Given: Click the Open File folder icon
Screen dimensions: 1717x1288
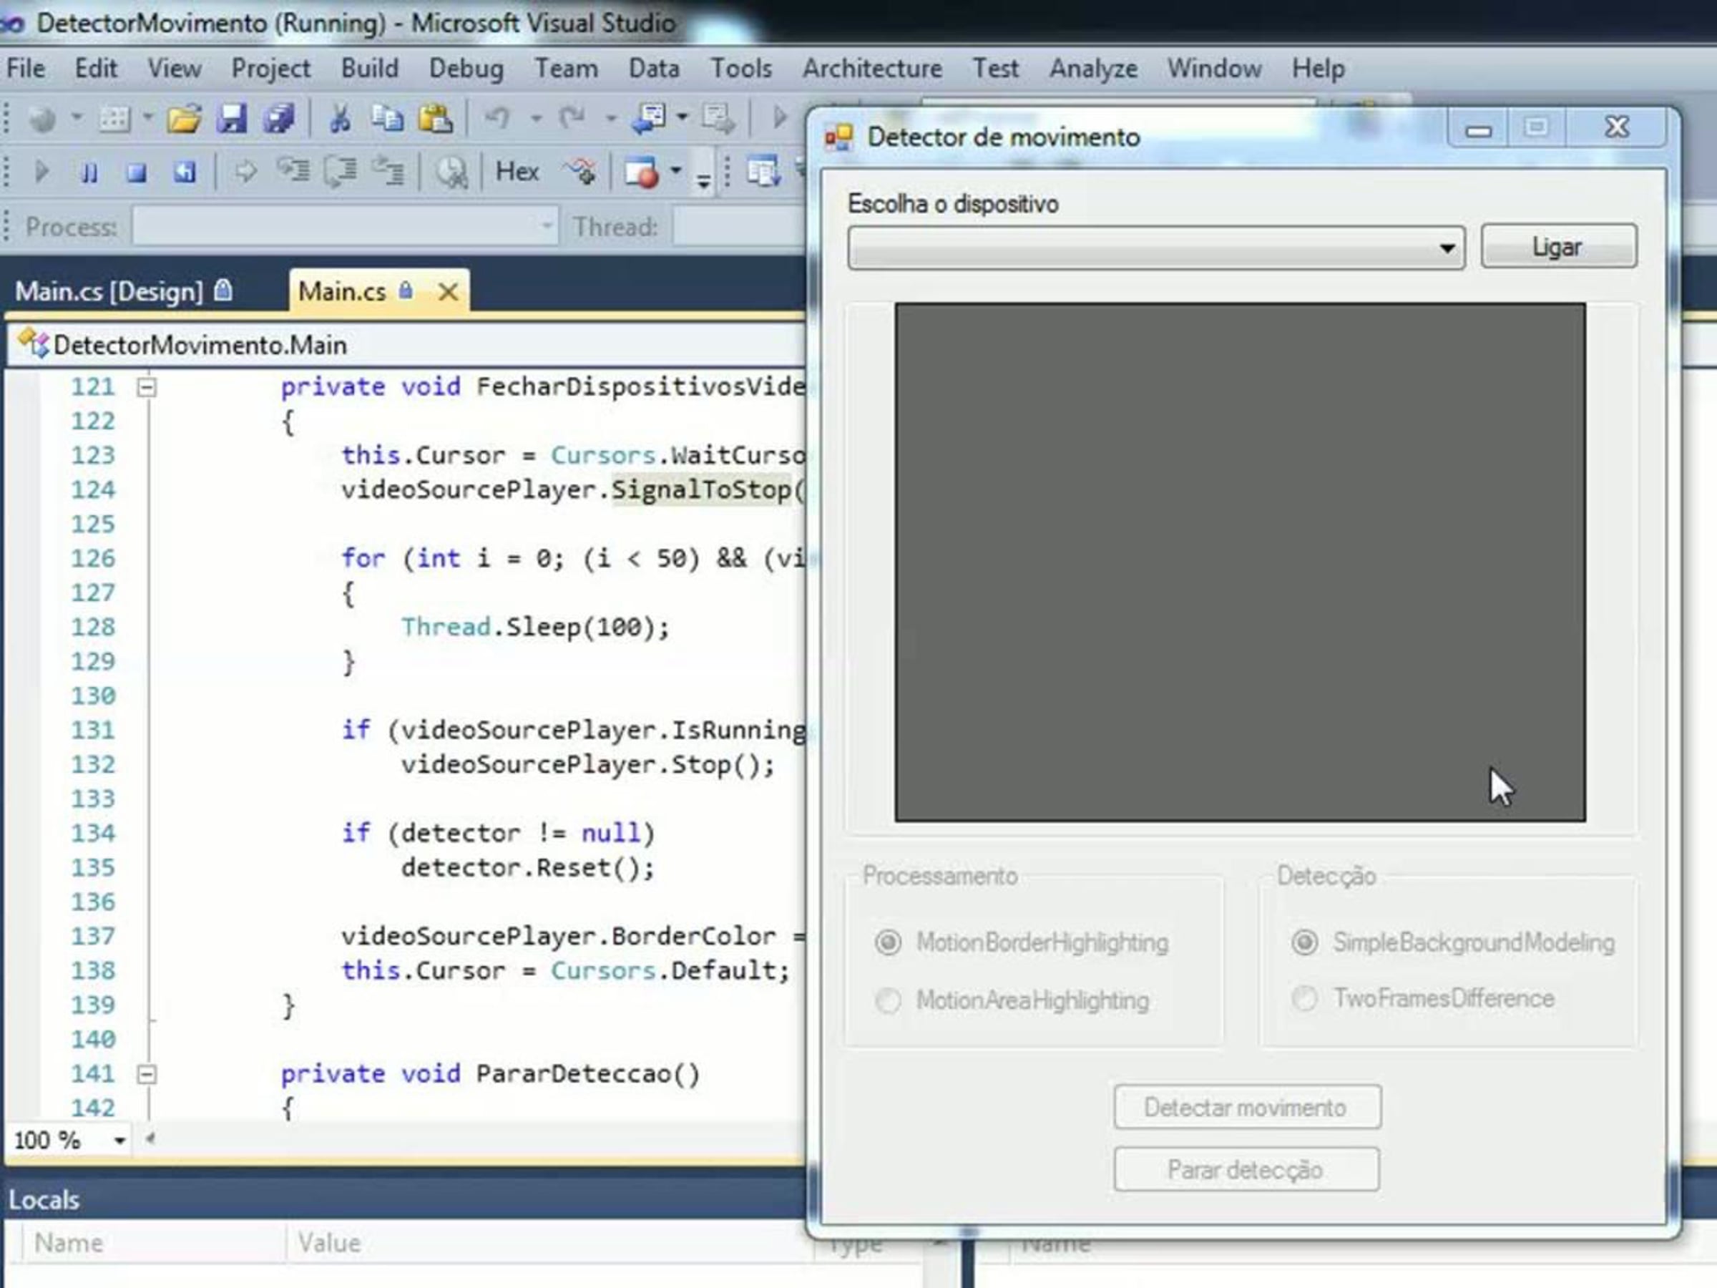Looking at the screenshot, I should pyautogui.click(x=183, y=119).
